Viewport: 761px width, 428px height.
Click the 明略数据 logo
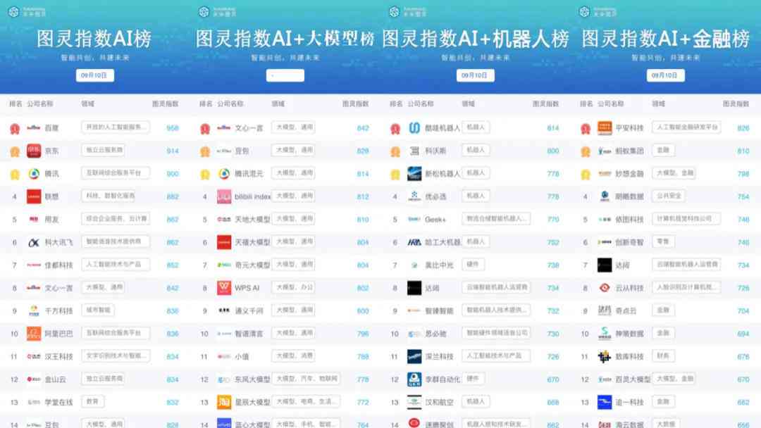coord(605,196)
